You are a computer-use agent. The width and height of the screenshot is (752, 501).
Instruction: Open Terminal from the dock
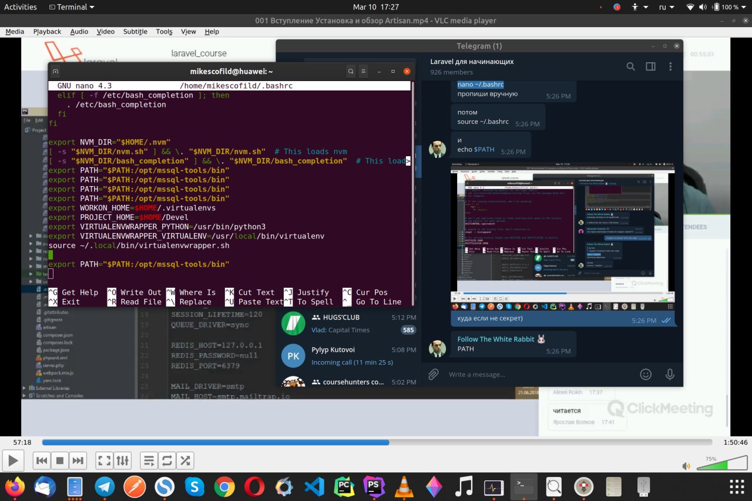523,486
